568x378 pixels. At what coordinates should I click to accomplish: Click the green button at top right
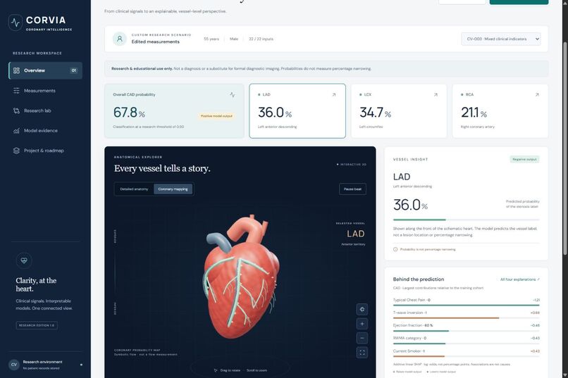point(519,2)
